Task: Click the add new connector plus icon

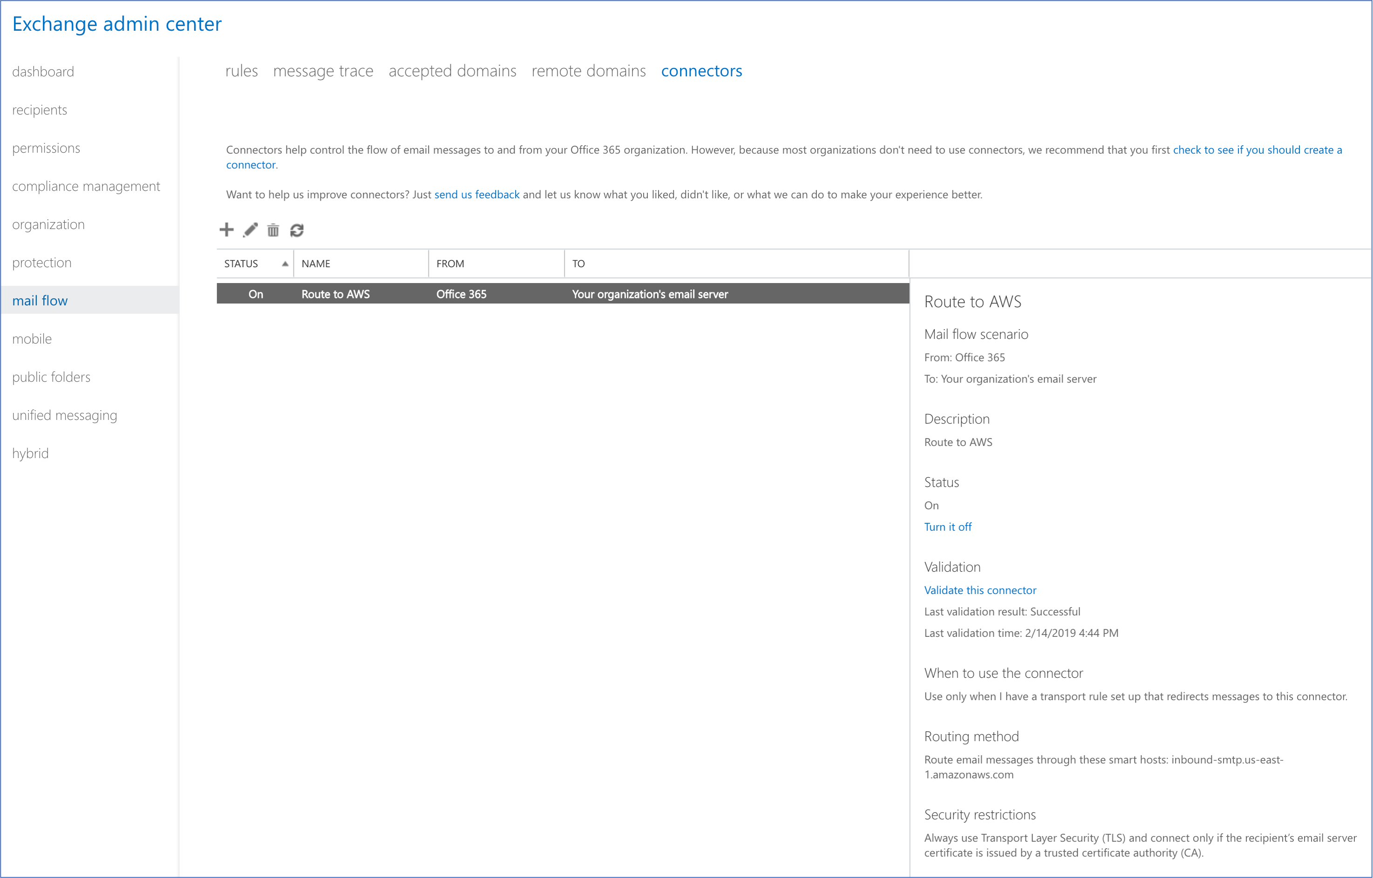Action: tap(226, 230)
